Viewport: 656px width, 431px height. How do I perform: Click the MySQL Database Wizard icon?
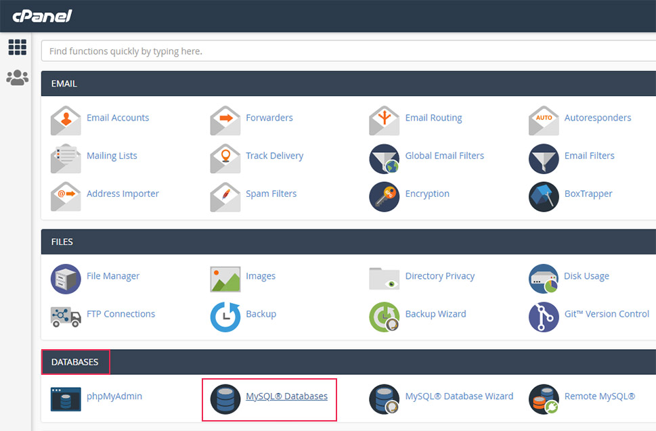pyautogui.click(x=384, y=399)
